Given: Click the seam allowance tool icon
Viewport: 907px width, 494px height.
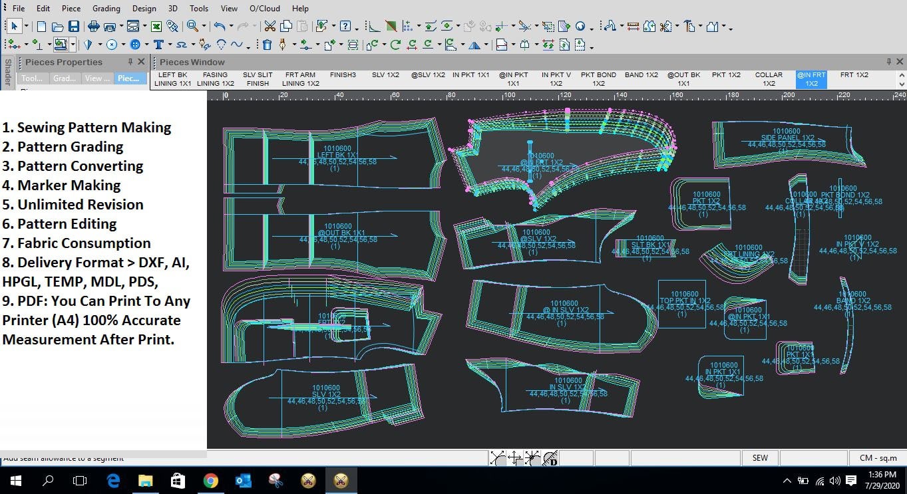Looking at the screenshot, I should click(61, 45).
